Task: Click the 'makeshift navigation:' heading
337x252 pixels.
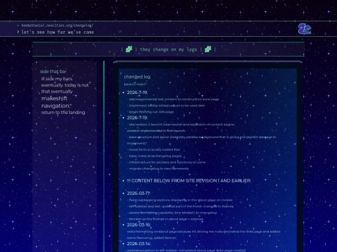Action: (x=56, y=102)
